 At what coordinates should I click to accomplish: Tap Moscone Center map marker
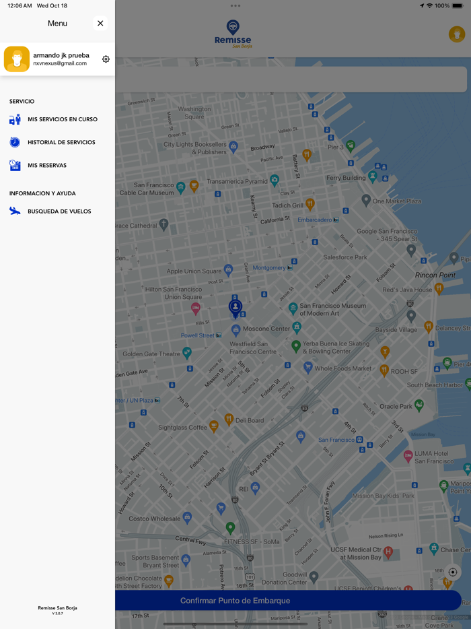coord(297,327)
